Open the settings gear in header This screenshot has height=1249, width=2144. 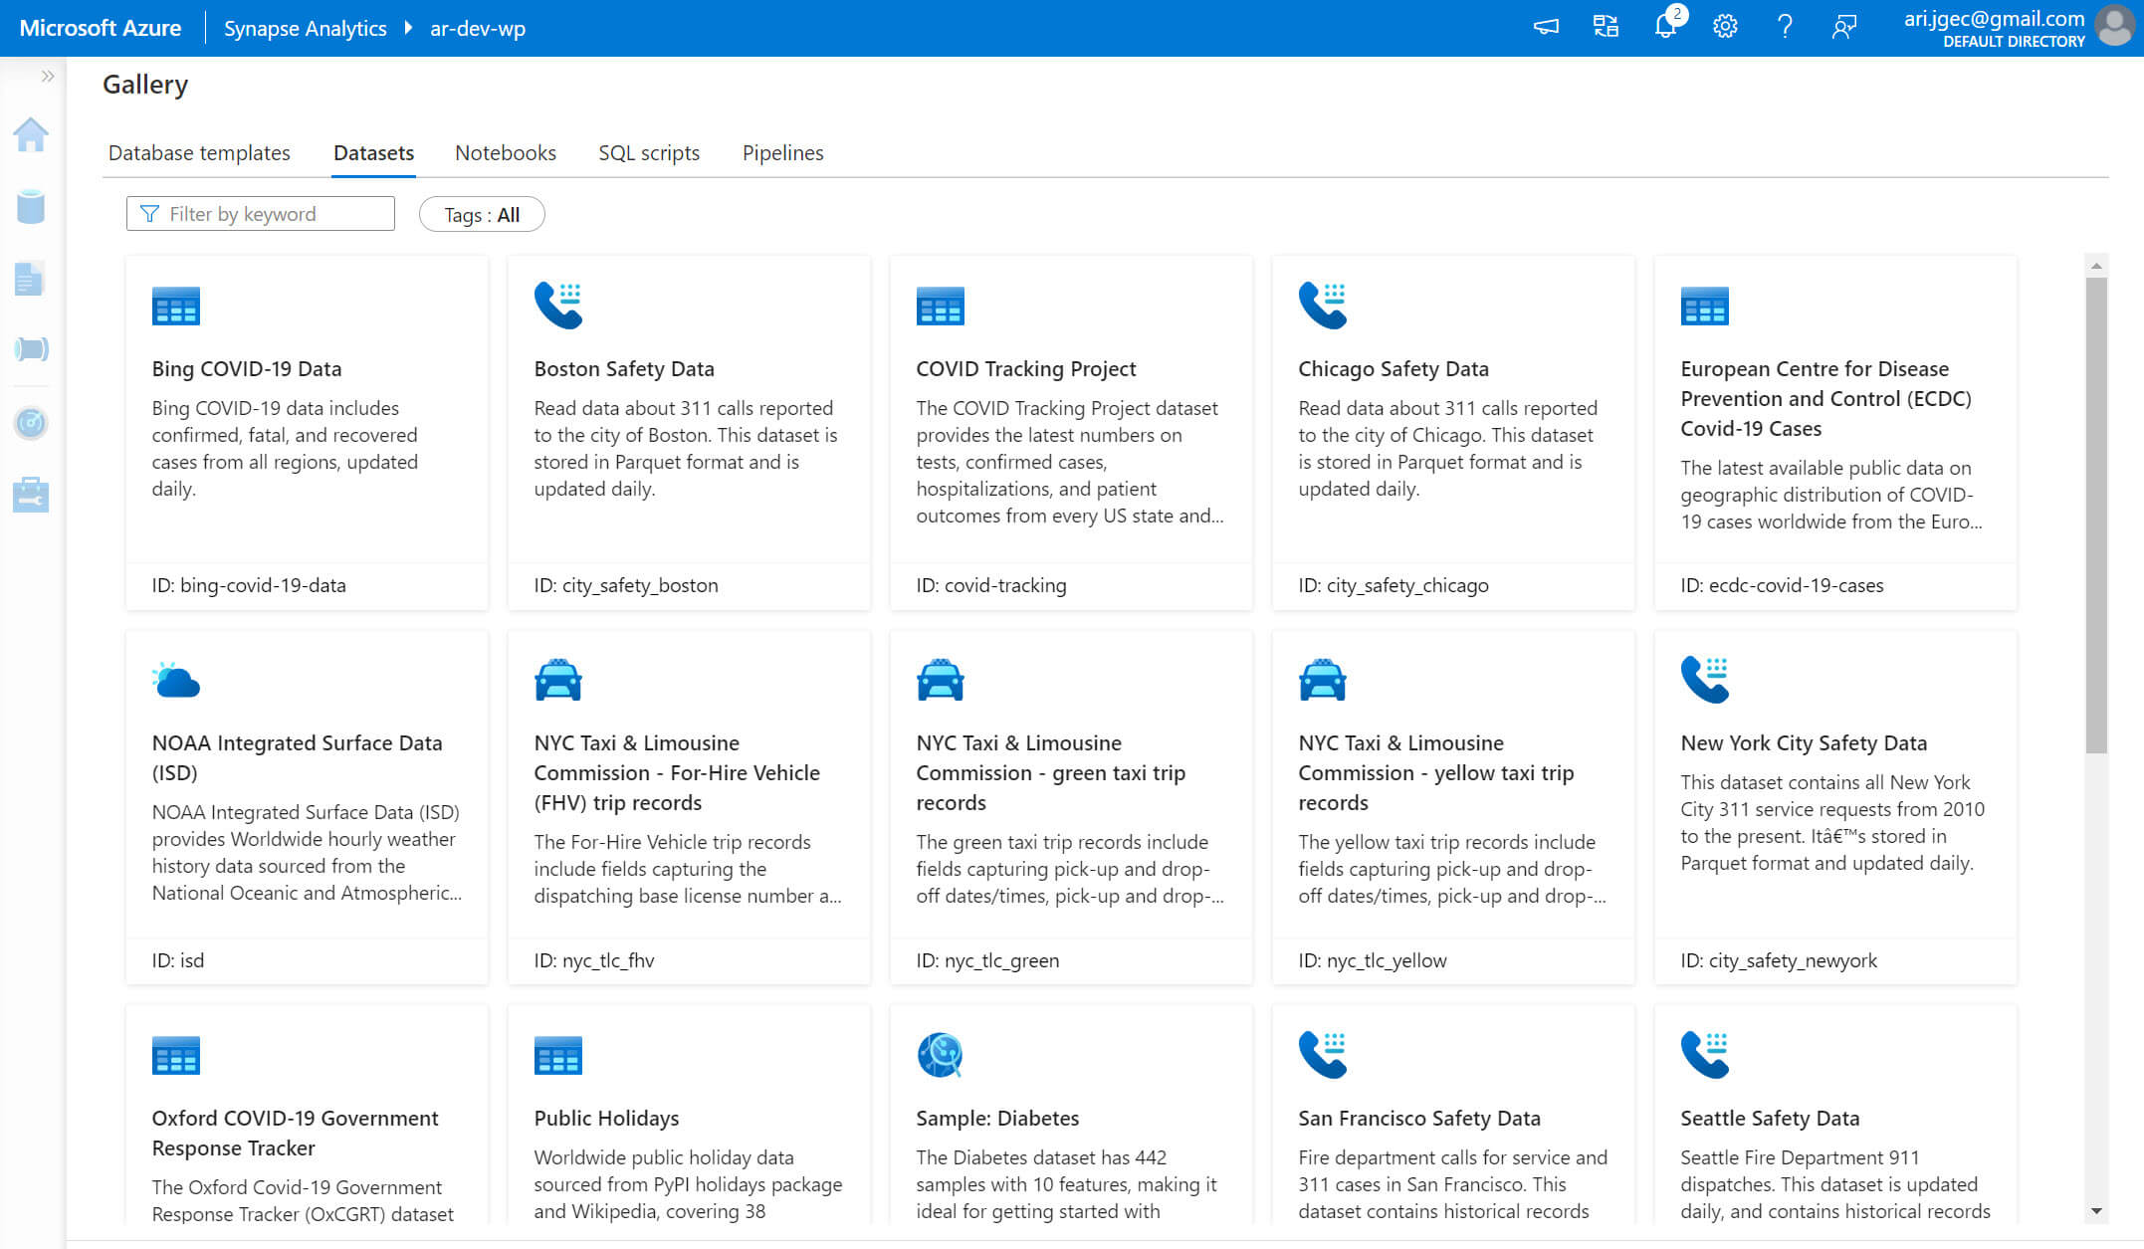click(x=1725, y=27)
